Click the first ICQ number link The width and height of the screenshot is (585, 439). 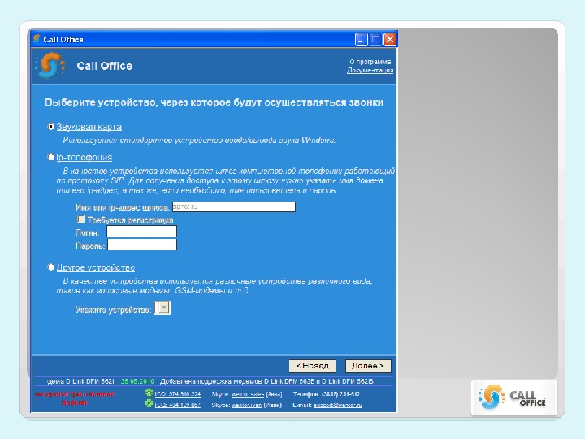178,393
